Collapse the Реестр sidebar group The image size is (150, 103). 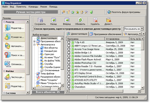point(4,22)
